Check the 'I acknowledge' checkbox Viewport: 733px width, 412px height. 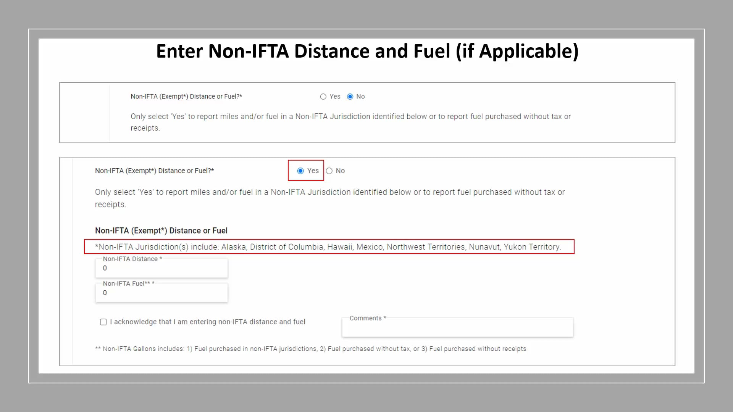click(103, 322)
